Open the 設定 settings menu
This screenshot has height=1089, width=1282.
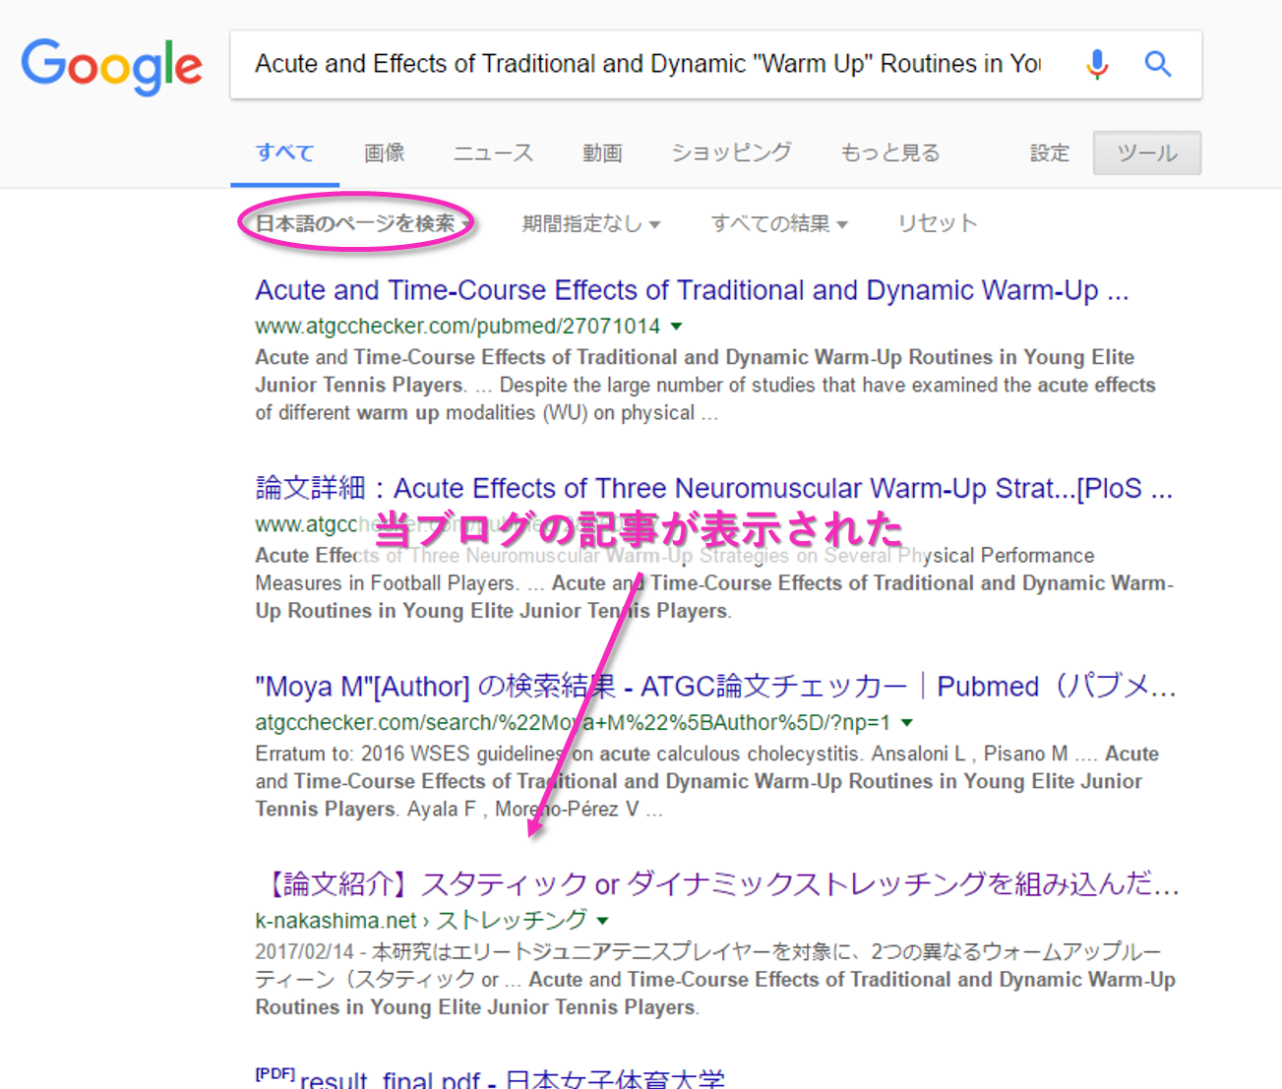point(1049,152)
